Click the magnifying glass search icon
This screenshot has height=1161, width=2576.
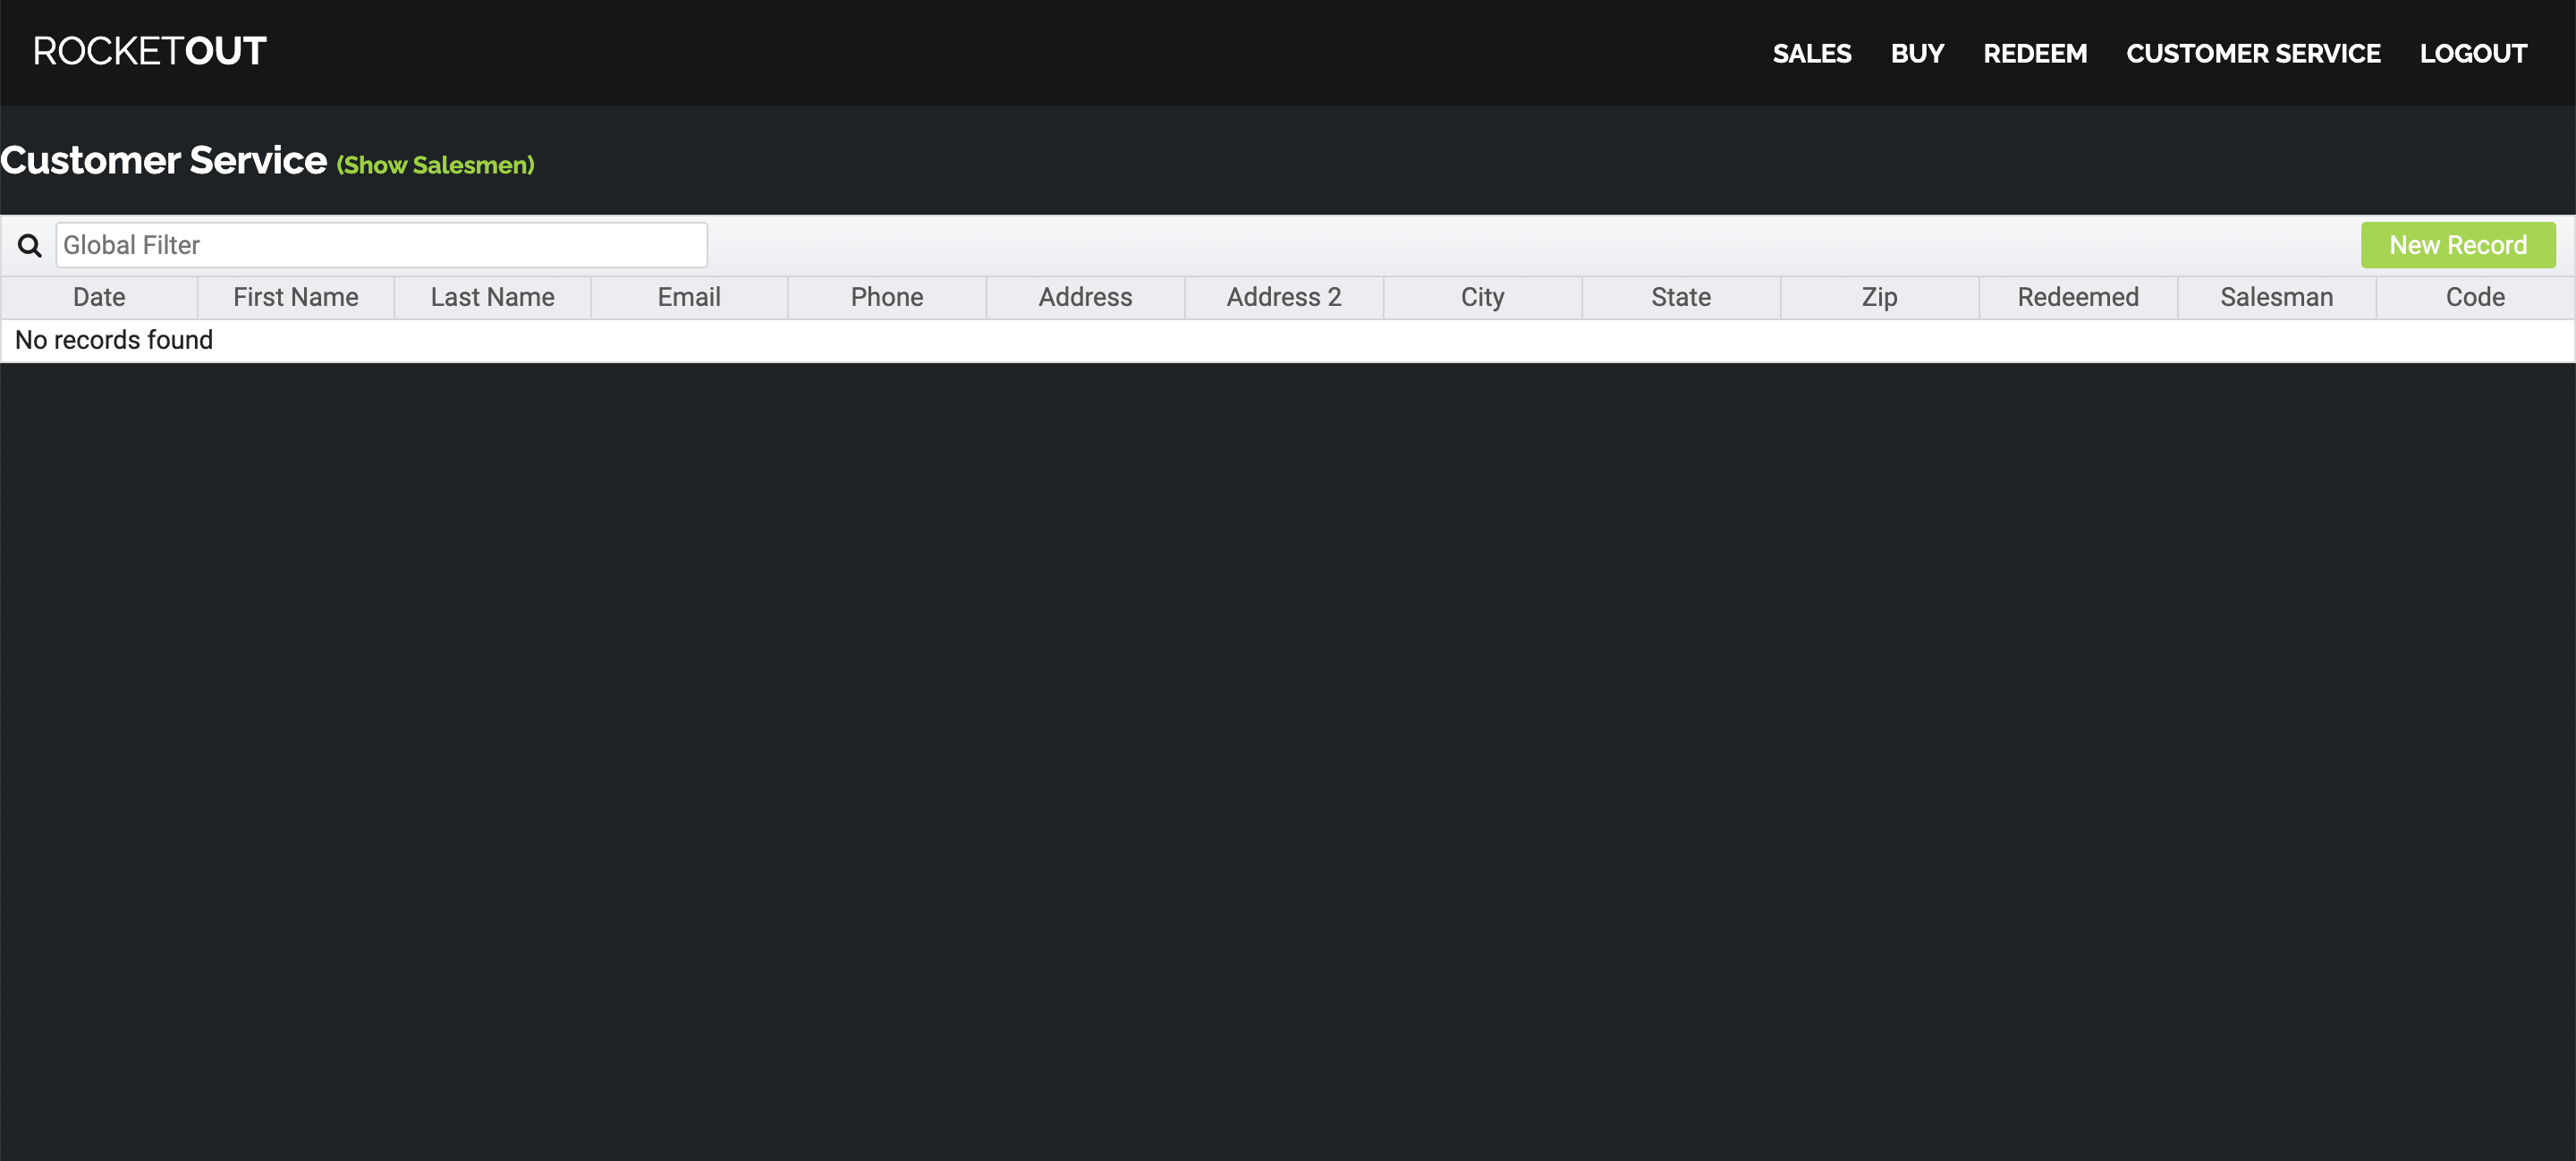(30, 245)
